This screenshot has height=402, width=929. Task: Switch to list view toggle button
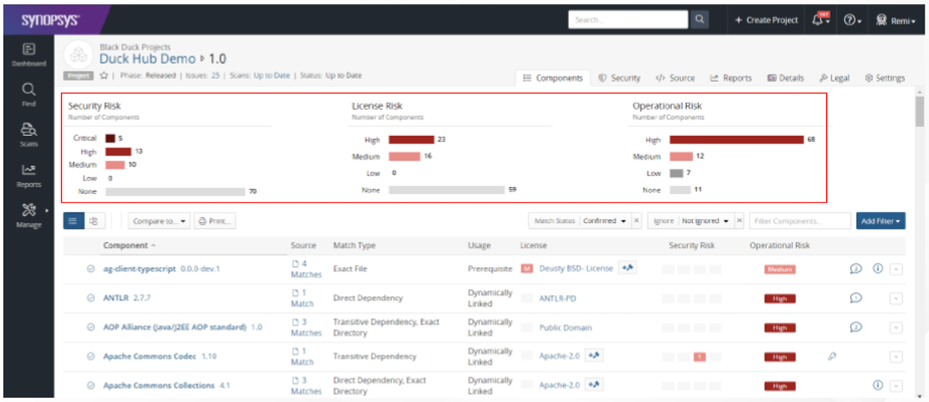pyautogui.click(x=74, y=221)
